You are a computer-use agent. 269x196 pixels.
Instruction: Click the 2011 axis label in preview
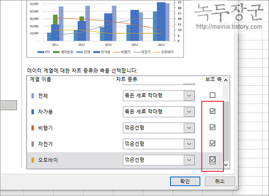pos(55,45)
